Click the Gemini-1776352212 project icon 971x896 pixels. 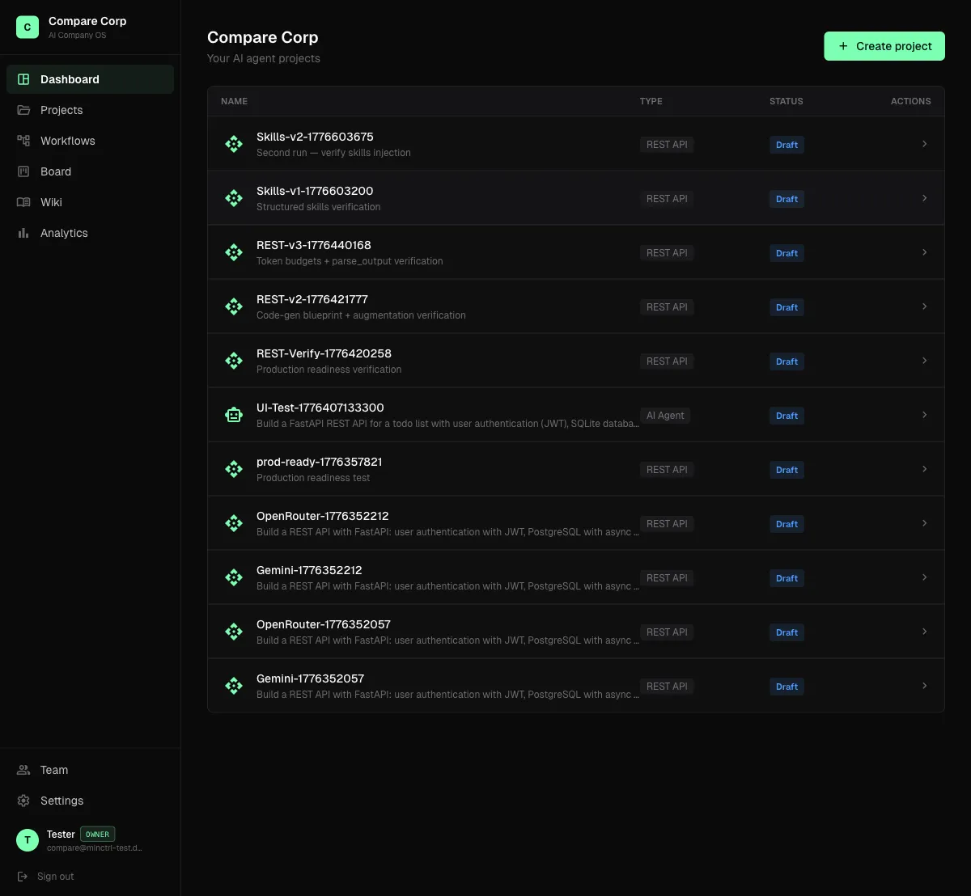234,577
